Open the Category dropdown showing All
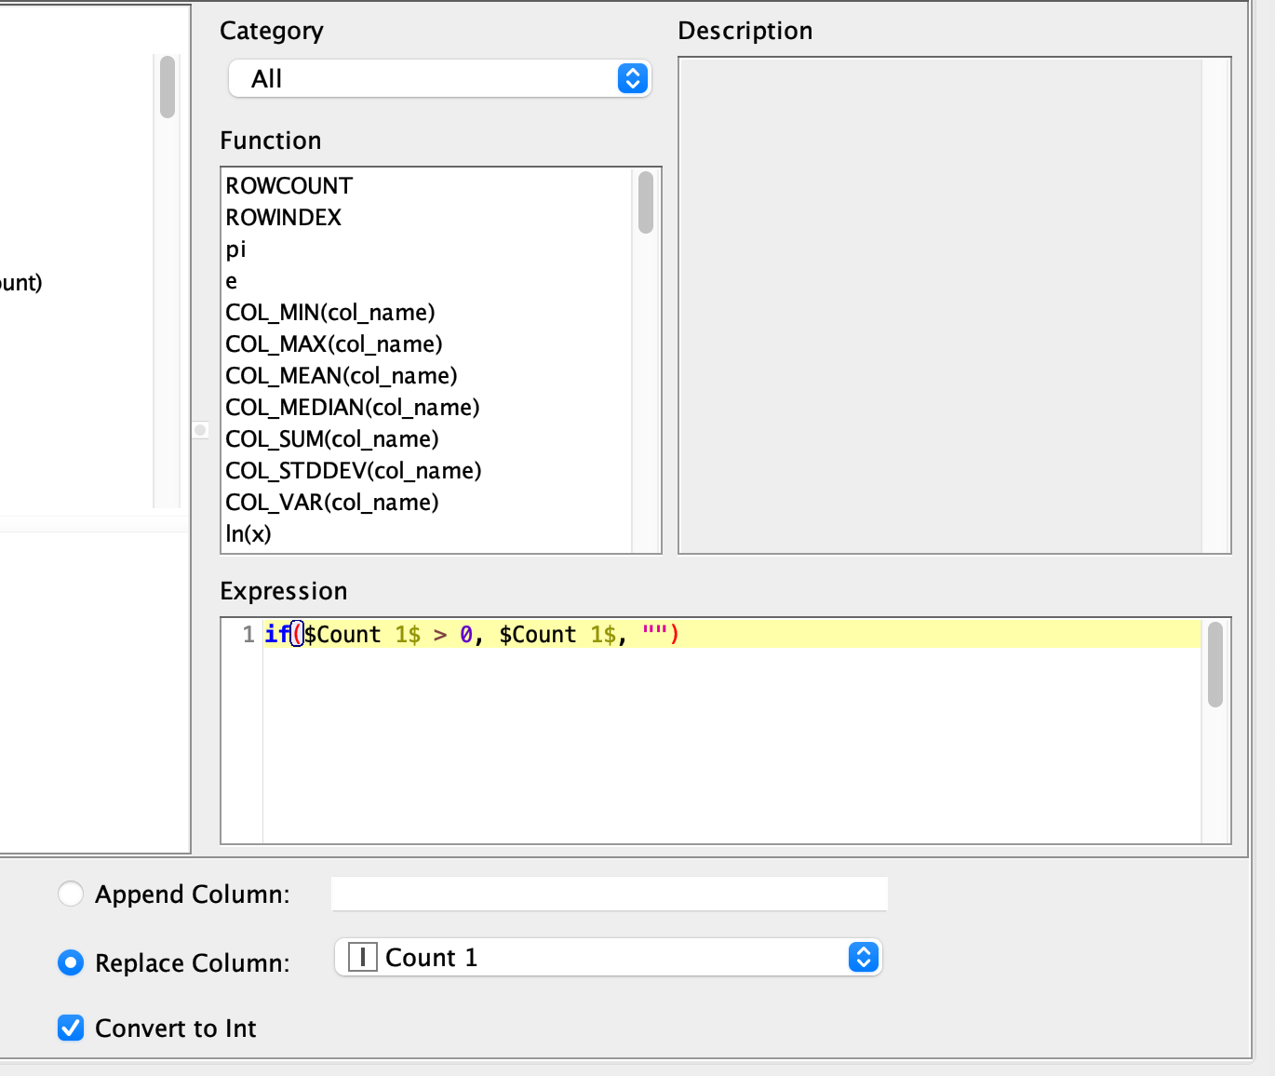This screenshot has width=1275, height=1076. click(439, 79)
